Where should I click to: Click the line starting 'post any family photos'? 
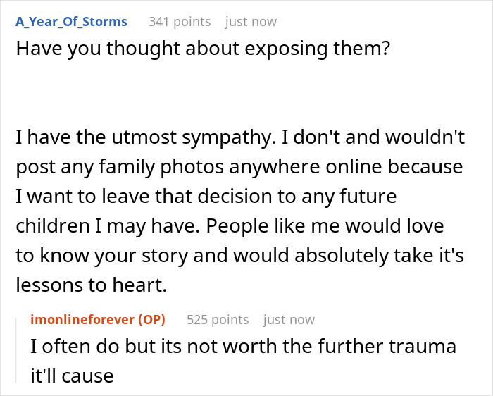[x=239, y=168]
